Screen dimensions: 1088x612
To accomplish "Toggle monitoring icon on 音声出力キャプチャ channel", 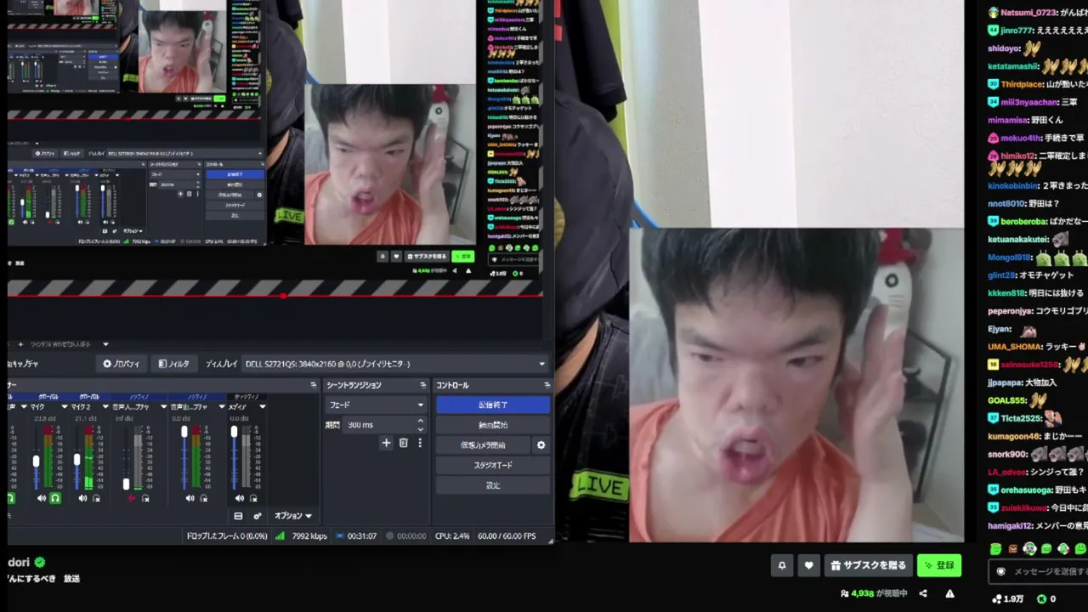I will pyautogui.click(x=203, y=498).
